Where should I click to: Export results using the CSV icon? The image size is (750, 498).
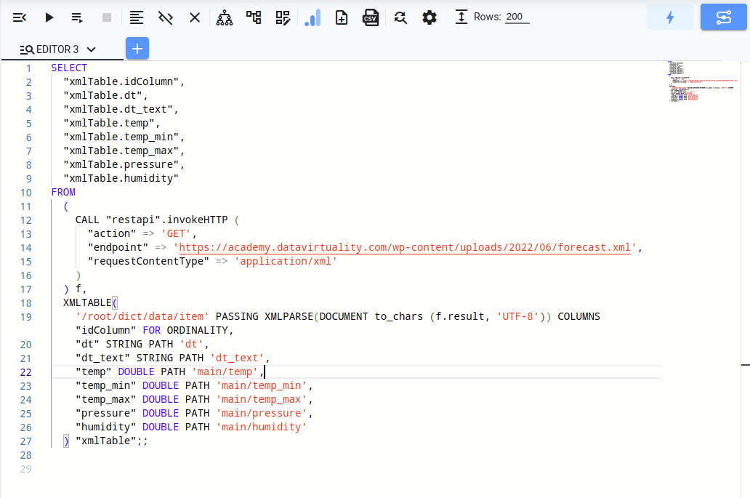pyautogui.click(x=371, y=17)
